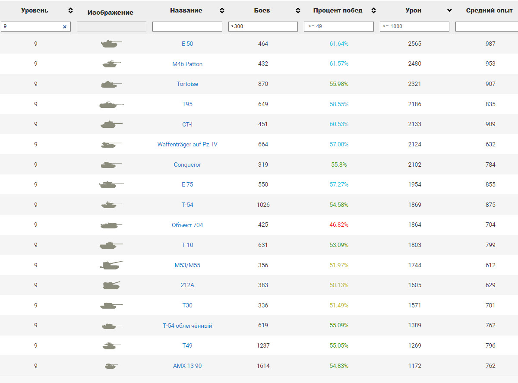Open the M46 Patton tank link
The image size is (518, 383).
tap(187, 64)
